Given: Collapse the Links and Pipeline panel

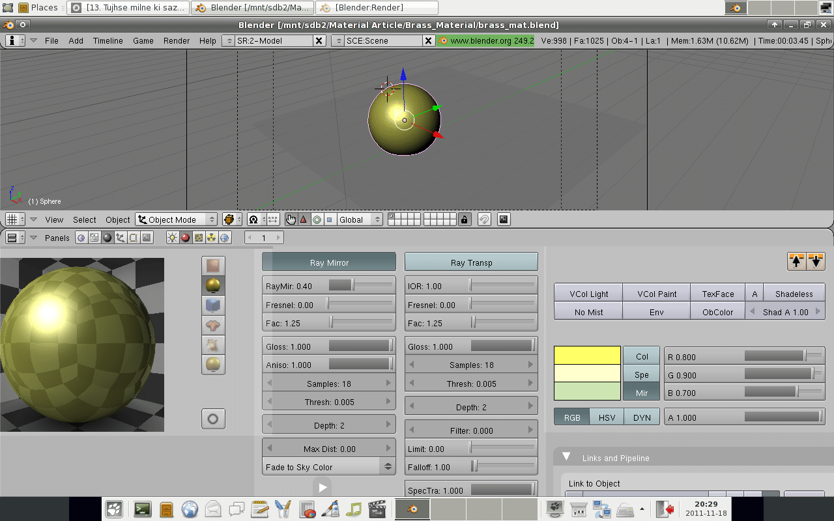Looking at the screenshot, I should (x=566, y=457).
